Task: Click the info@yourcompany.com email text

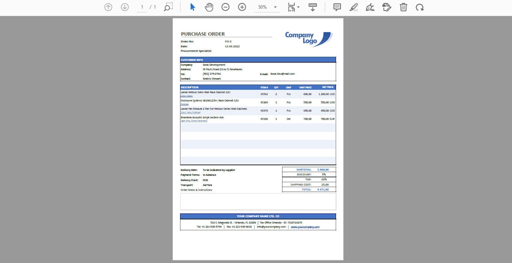Action: coord(271,227)
